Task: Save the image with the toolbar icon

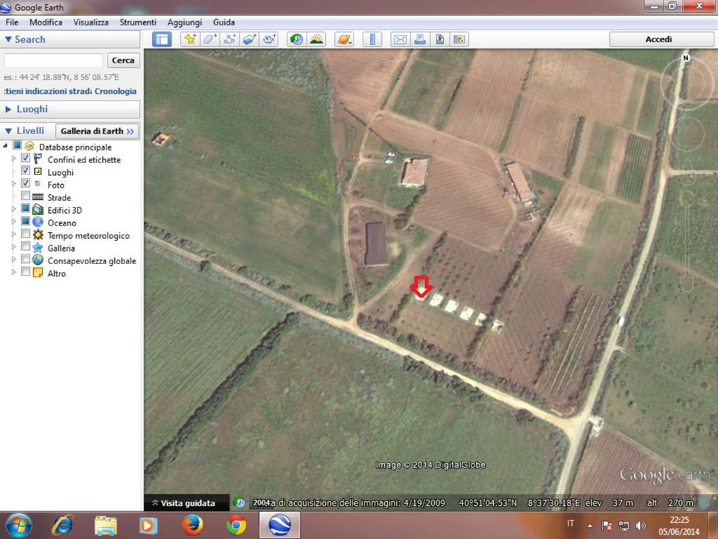Action: (x=439, y=39)
